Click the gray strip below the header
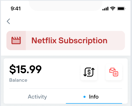The image size is (132, 106). pyautogui.click(x=66, y=57)
